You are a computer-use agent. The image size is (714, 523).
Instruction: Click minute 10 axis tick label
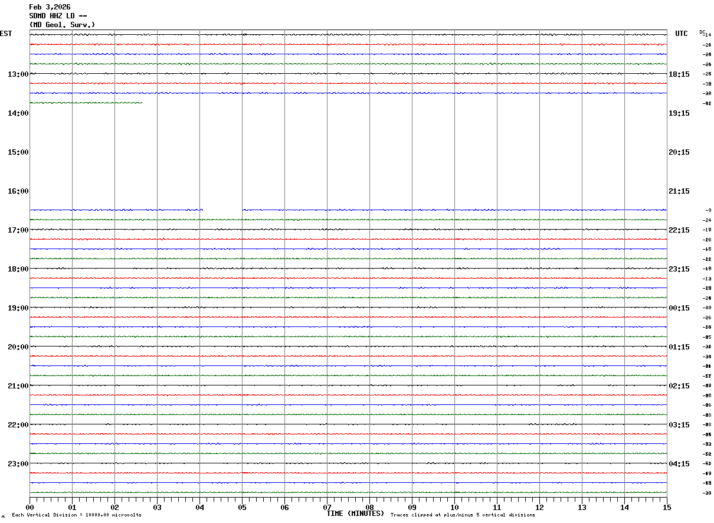[x=454, y=507]
